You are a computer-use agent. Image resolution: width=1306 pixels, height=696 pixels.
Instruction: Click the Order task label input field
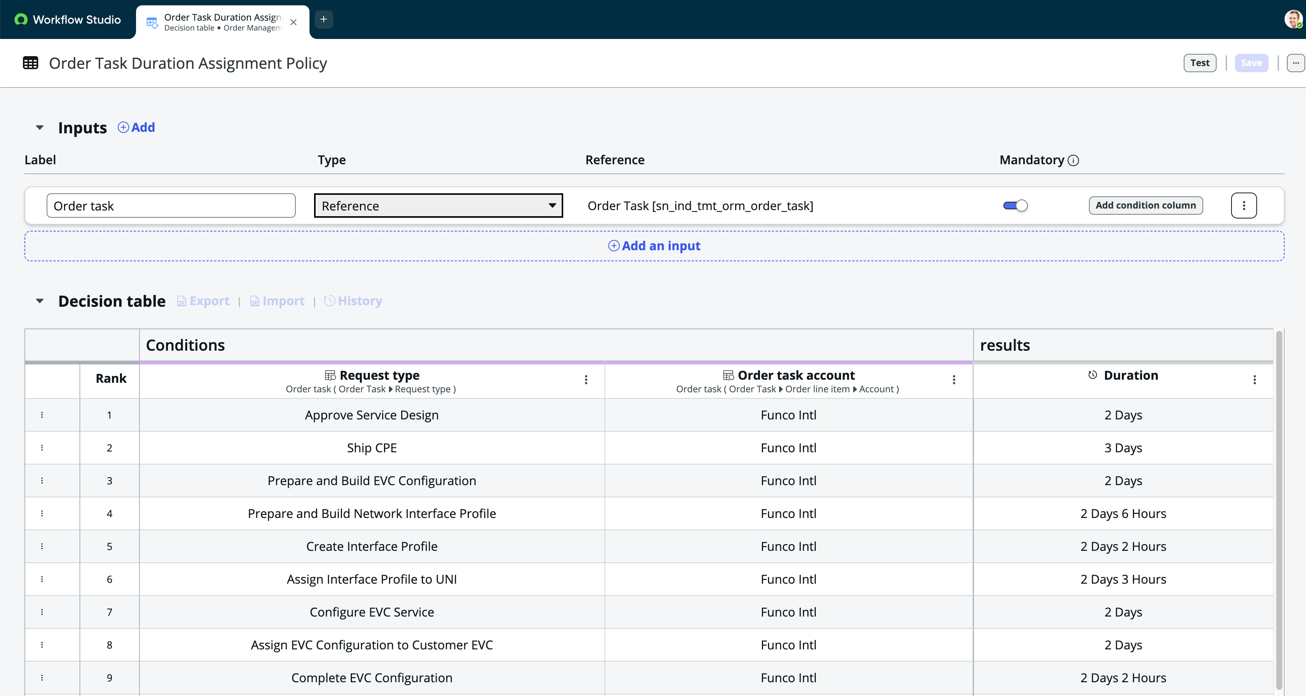171,205
